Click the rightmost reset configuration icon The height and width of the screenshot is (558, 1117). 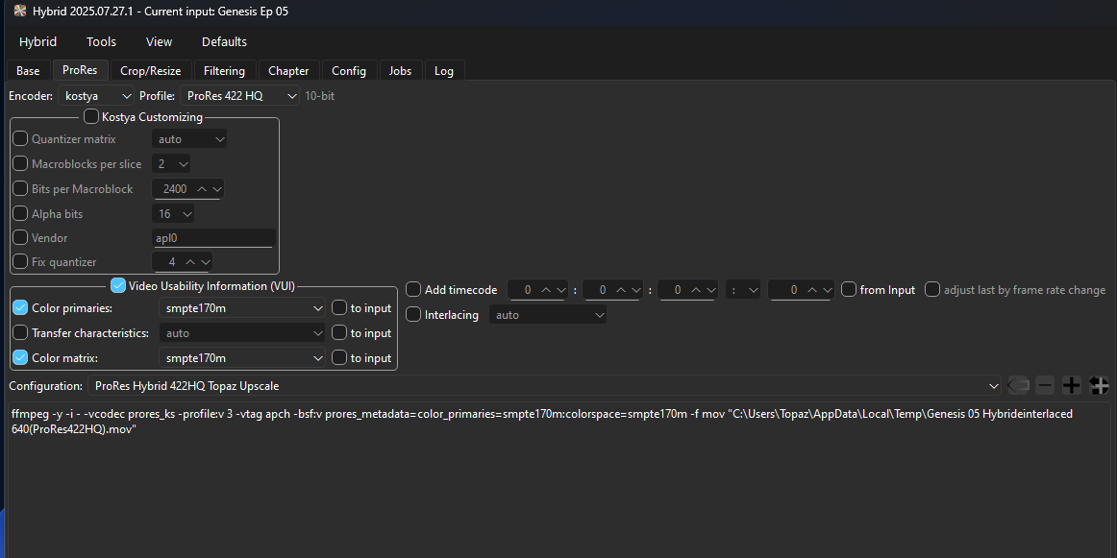click(1100, 385)
